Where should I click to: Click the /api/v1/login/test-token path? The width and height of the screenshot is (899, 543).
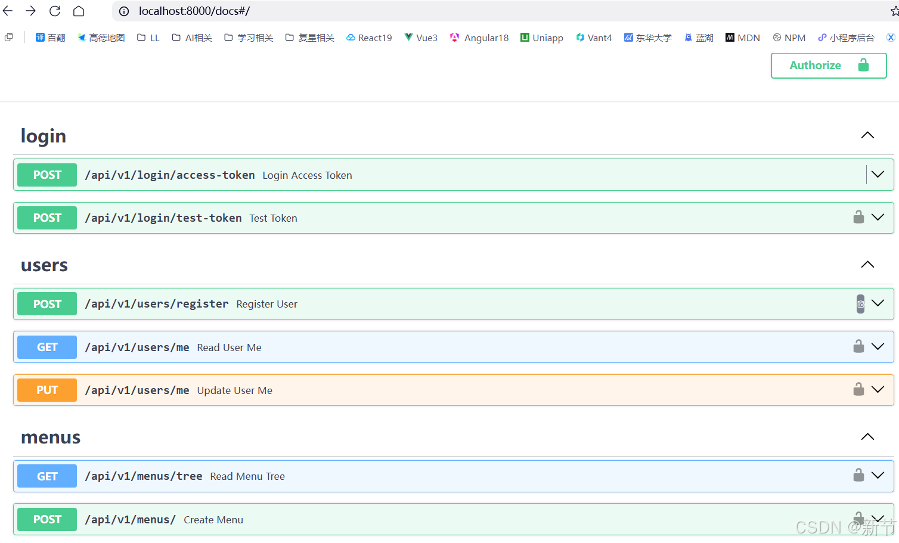(163, 218)
